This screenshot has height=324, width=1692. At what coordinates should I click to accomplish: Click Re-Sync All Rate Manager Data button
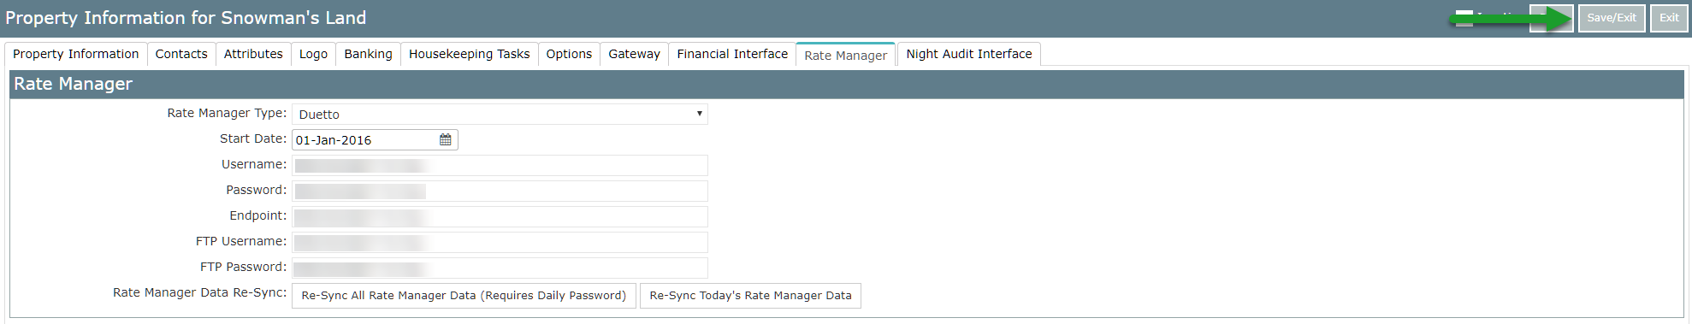(464, 296)
